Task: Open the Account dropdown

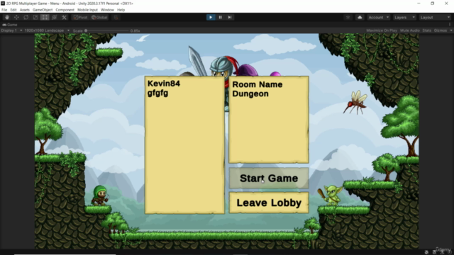Action: coord(378,17)
